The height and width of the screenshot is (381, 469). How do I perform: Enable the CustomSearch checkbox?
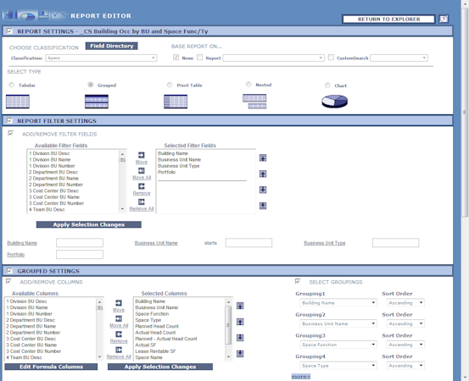tap(331, 58)
